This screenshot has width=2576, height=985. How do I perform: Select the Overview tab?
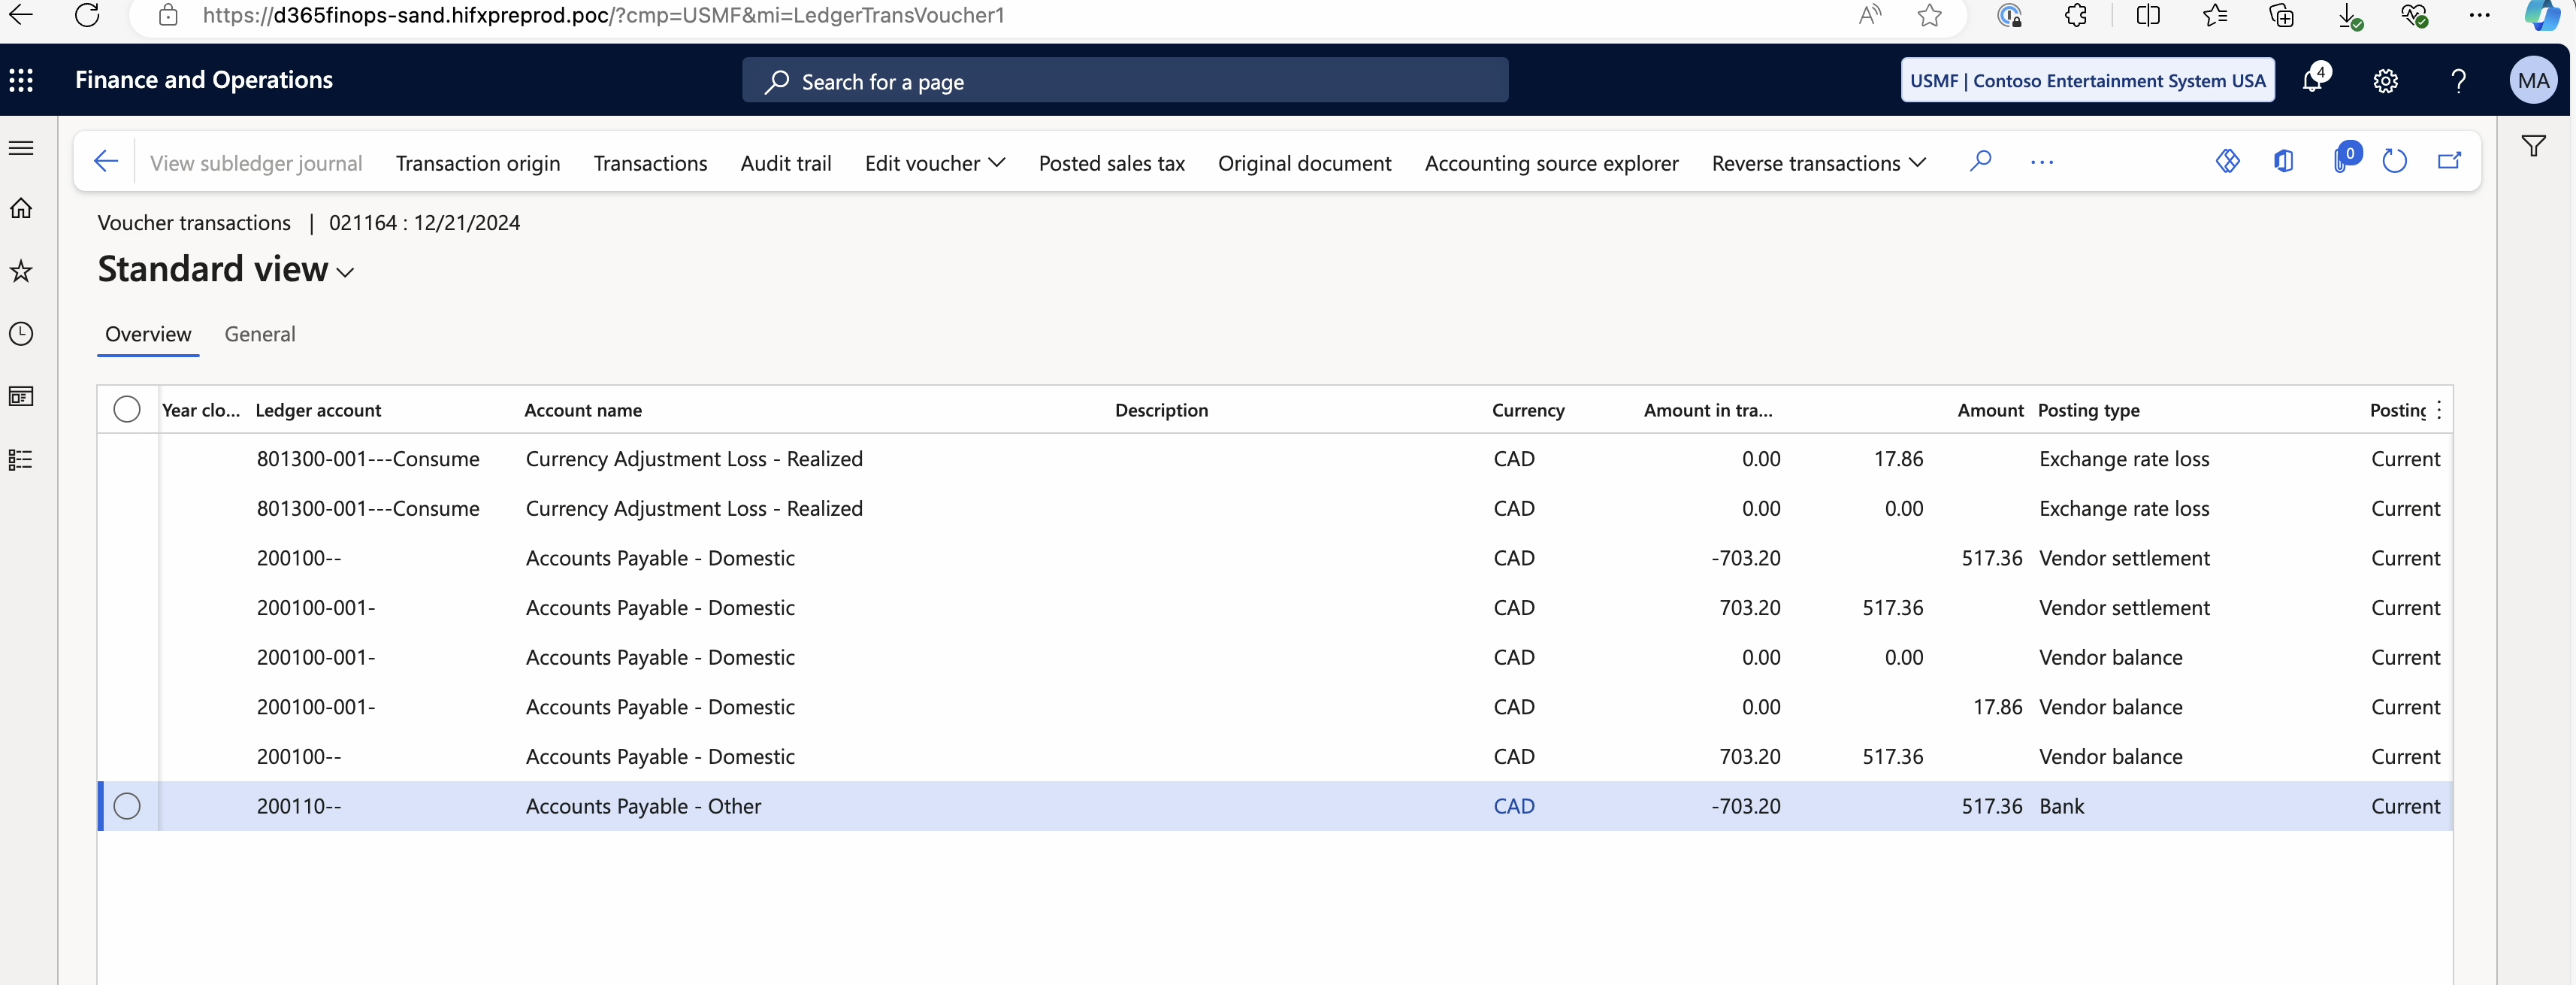pos(148,335)
